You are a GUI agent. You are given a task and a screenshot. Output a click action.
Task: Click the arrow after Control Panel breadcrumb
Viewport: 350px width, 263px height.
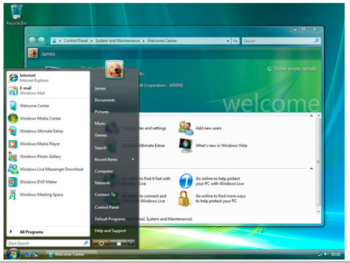(x=91, y=41)
